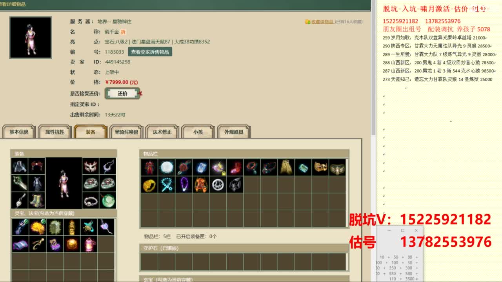Open the red robe inventory item
The width and height of the screenshot is (502, 282).
149,167
